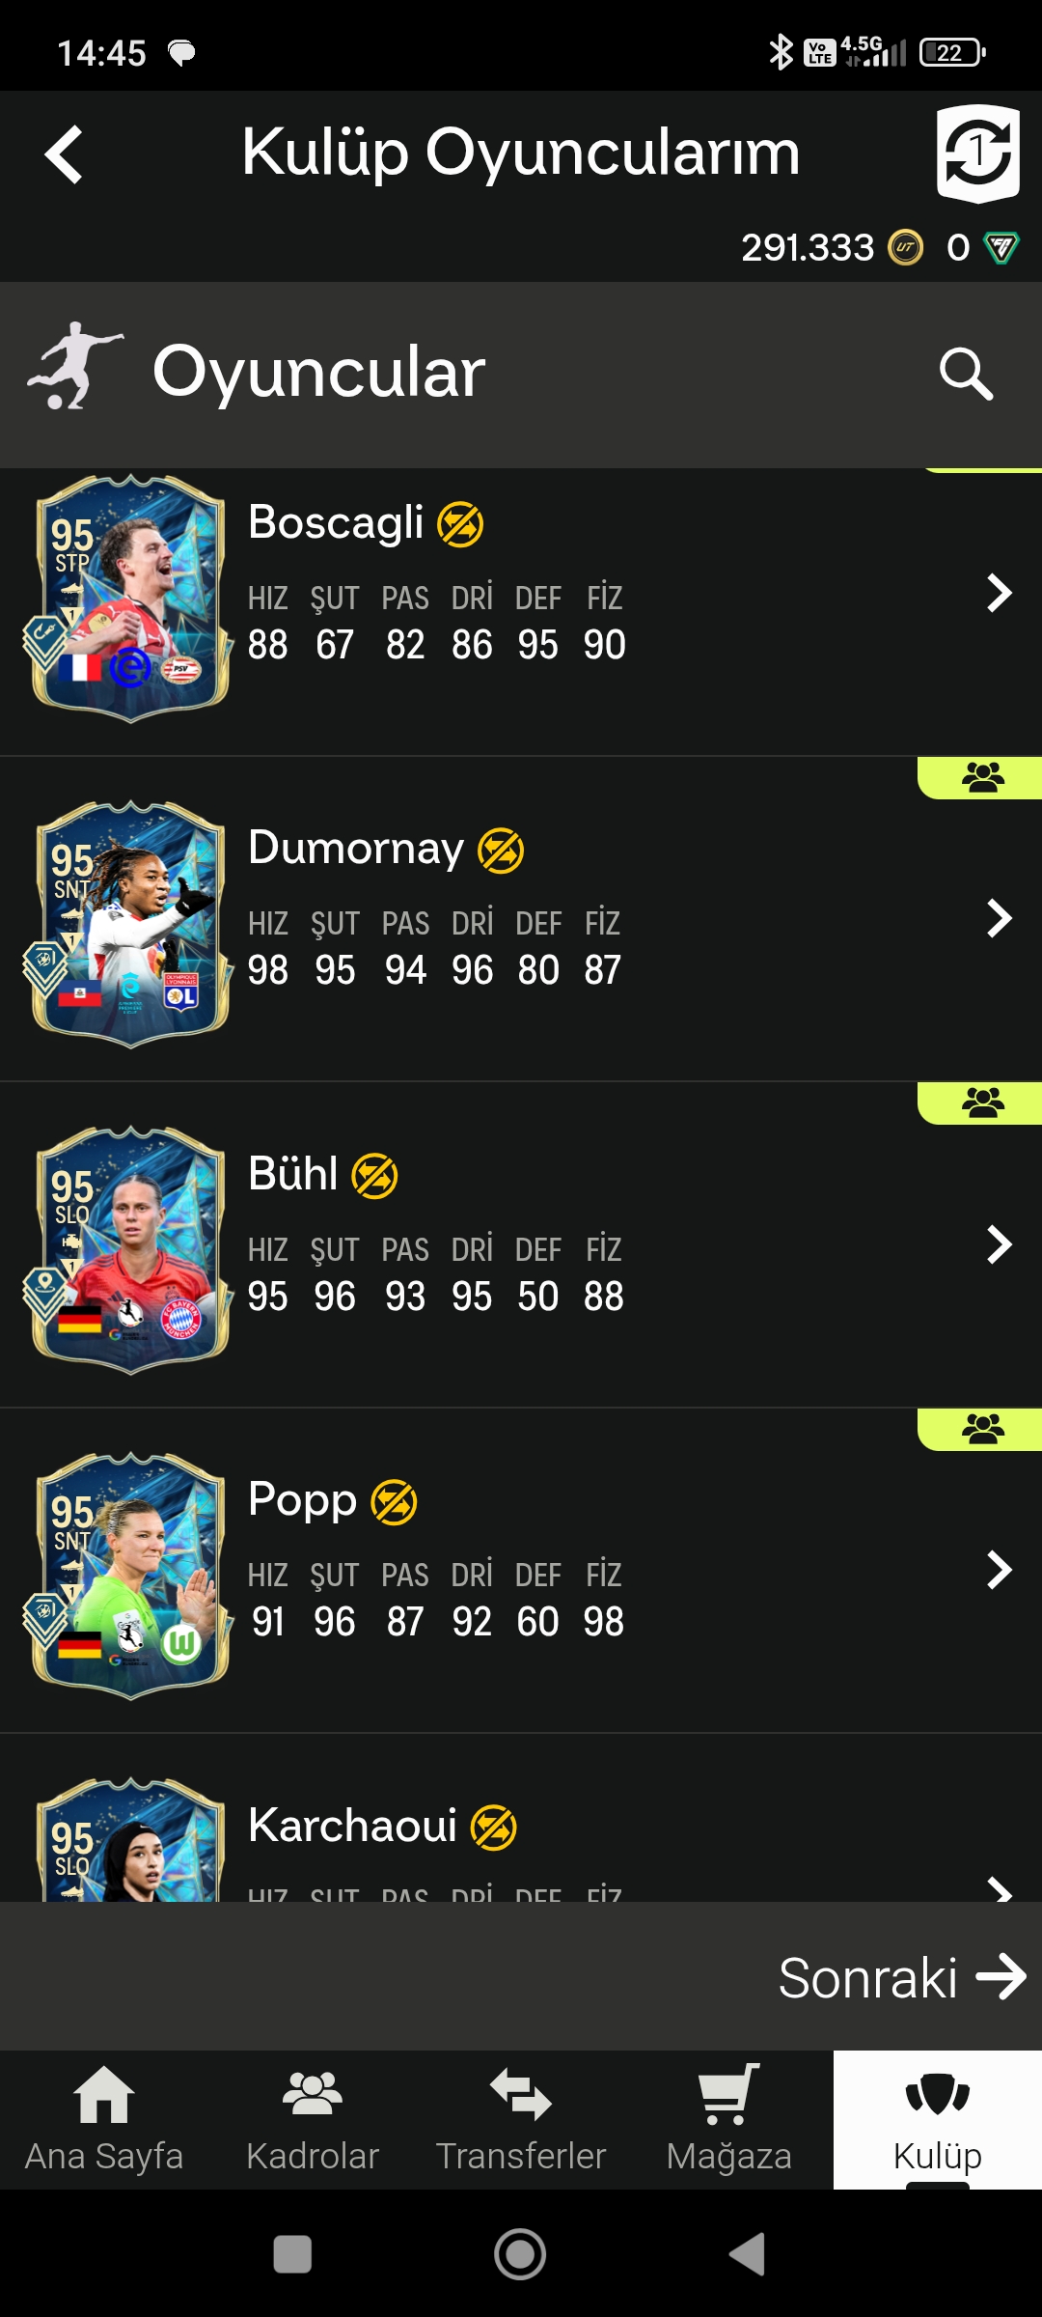Select the Bühl player card thumbnail
The width and height of the screenshot is (1042, 2317).
pyautogui.click(x=128, y=1250)
